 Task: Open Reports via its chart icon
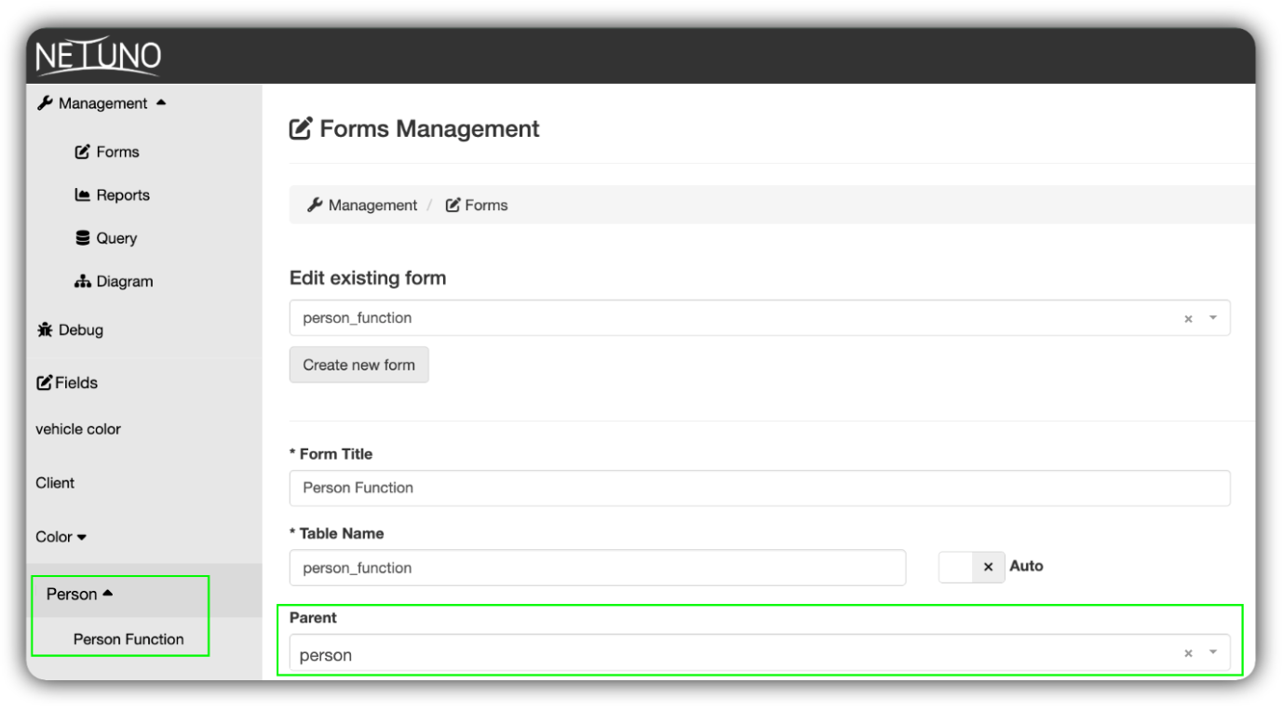83,194
